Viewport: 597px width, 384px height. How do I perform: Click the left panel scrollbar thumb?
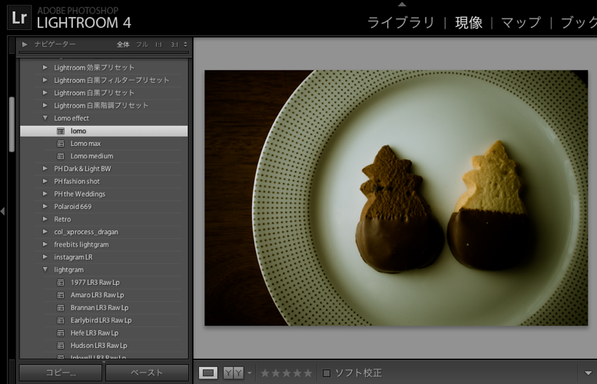point(12,124)
